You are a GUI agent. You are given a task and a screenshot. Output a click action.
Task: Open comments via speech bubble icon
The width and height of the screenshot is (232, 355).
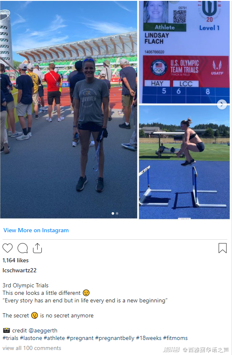[x=23, y=248]
